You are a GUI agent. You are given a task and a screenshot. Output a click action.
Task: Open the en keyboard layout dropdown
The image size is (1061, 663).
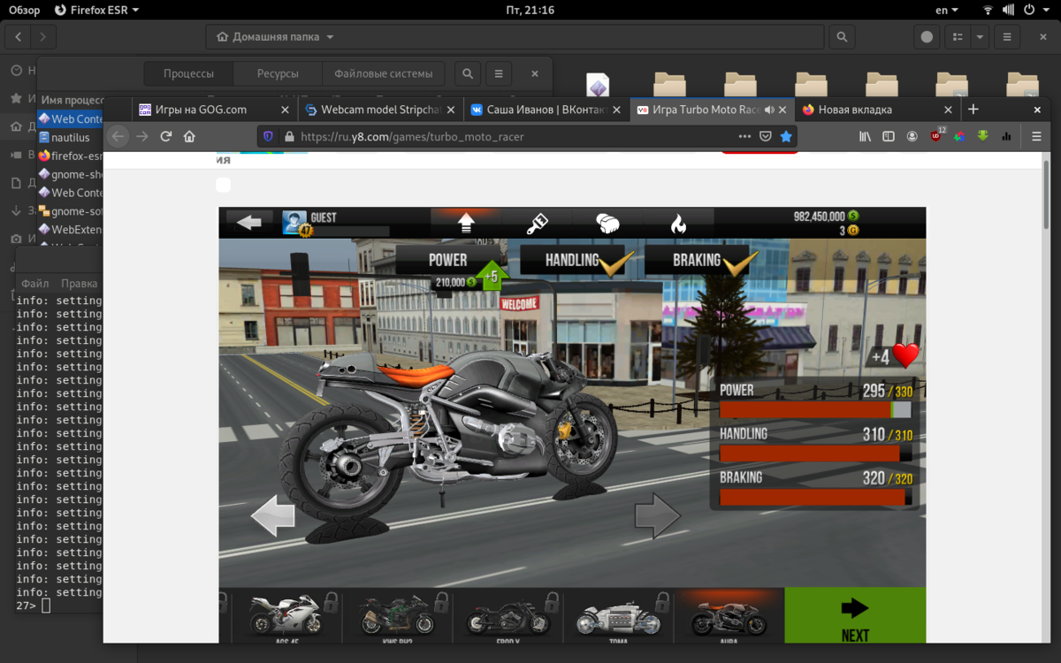coord(948,10)
